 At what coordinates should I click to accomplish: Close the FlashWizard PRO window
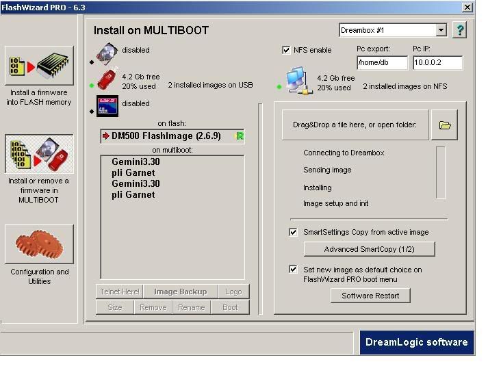(467, 7)
